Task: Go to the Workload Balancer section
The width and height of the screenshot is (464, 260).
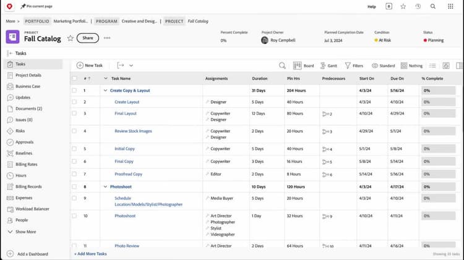Action: (33, 209)
